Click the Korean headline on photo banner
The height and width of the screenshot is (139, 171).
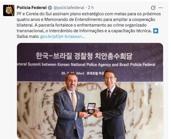tap(84, 56)
